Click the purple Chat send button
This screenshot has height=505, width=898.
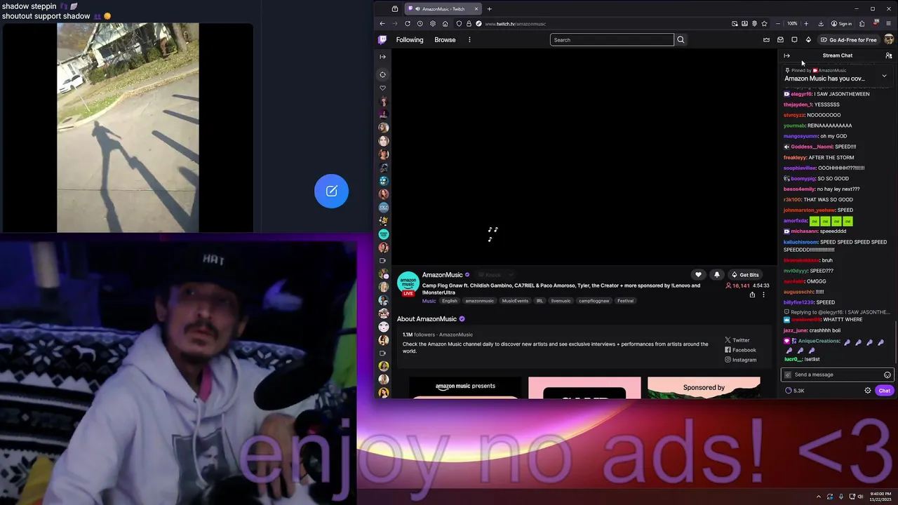click(884, 391)
